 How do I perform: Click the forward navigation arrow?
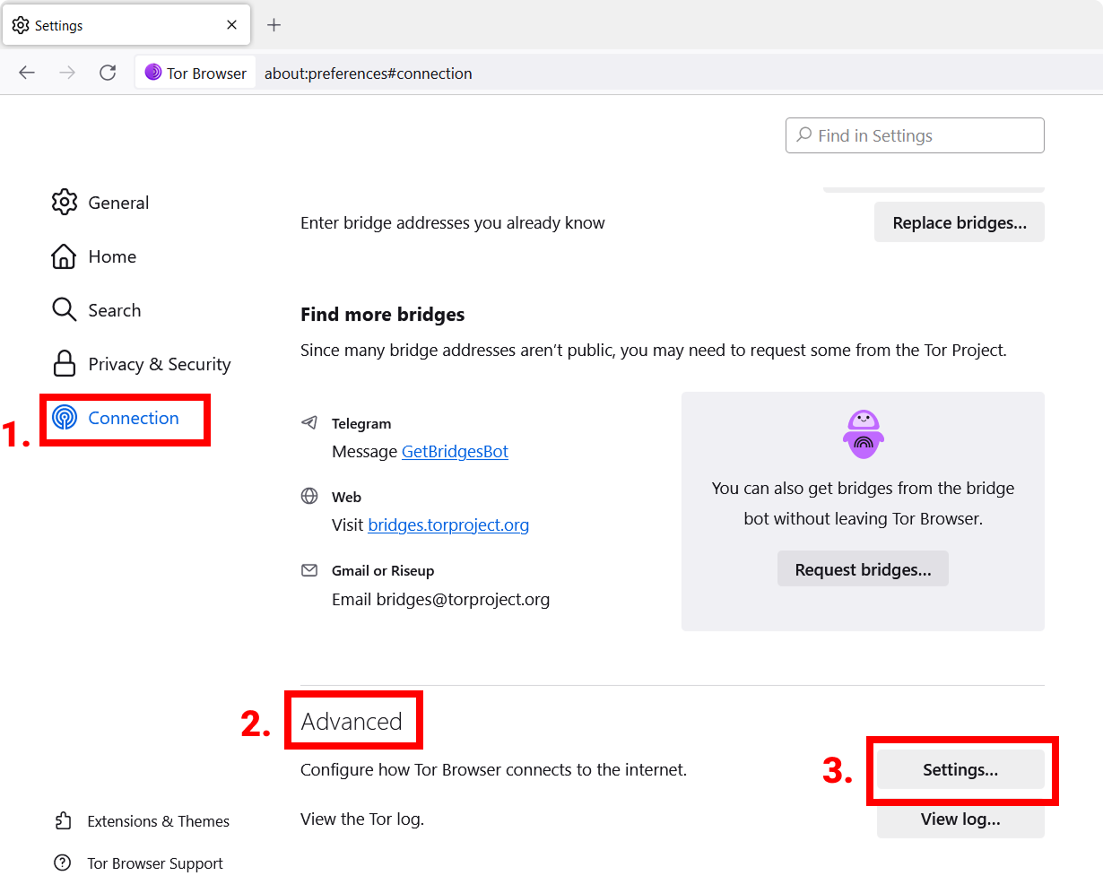click(67, 73)
